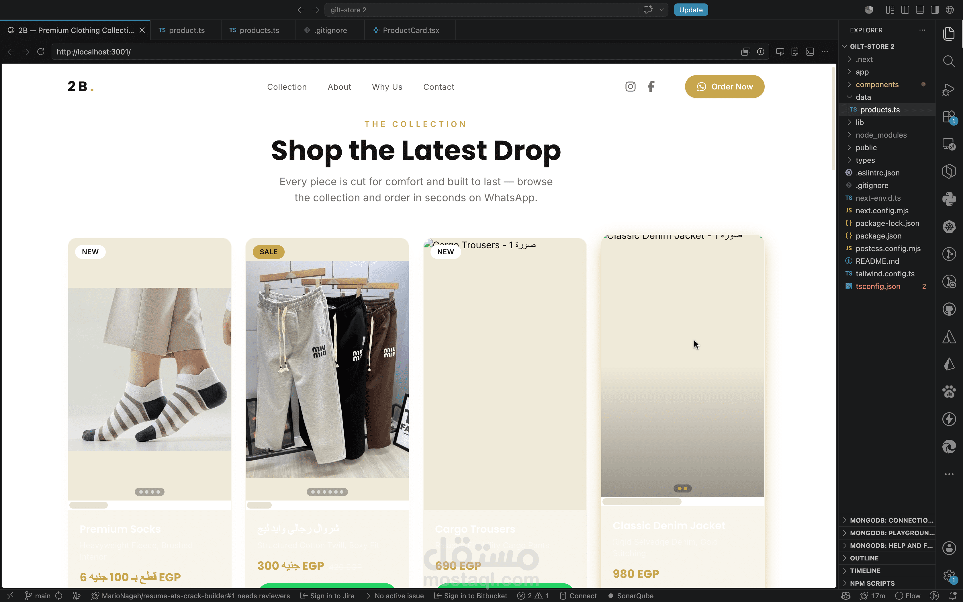Collapse the data folder
963x602 pixels.
click(887, 97)
